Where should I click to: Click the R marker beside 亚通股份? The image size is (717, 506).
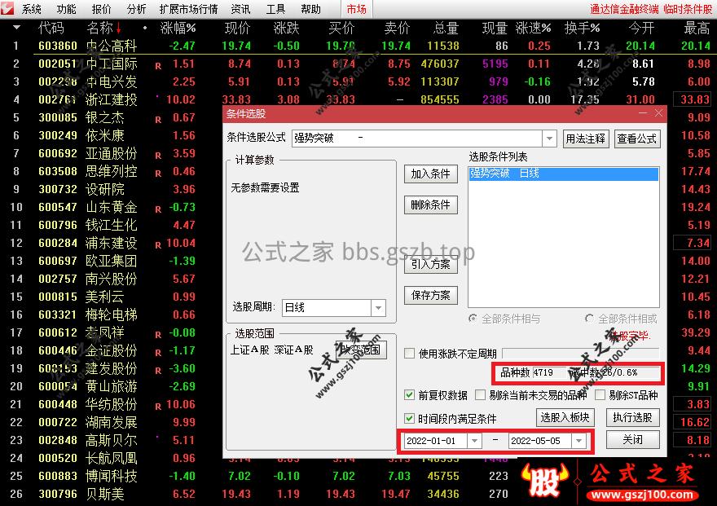click(158, 156)
